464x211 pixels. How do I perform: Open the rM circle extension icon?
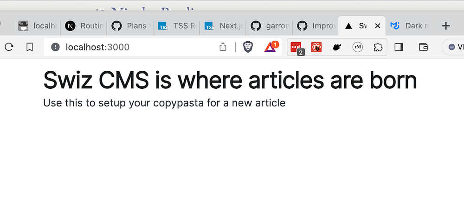(x=357, y=47)
